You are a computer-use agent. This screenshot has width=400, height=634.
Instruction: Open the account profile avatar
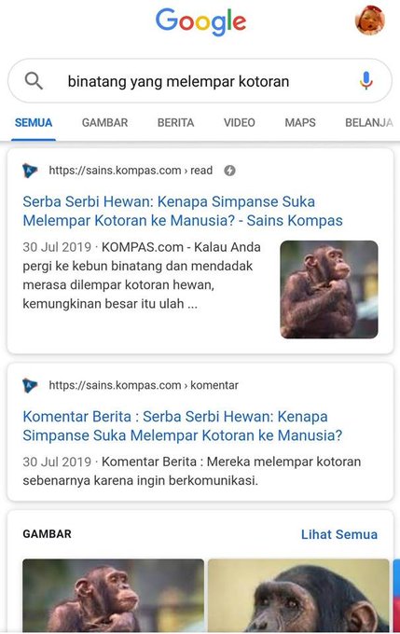coord(370,21)
